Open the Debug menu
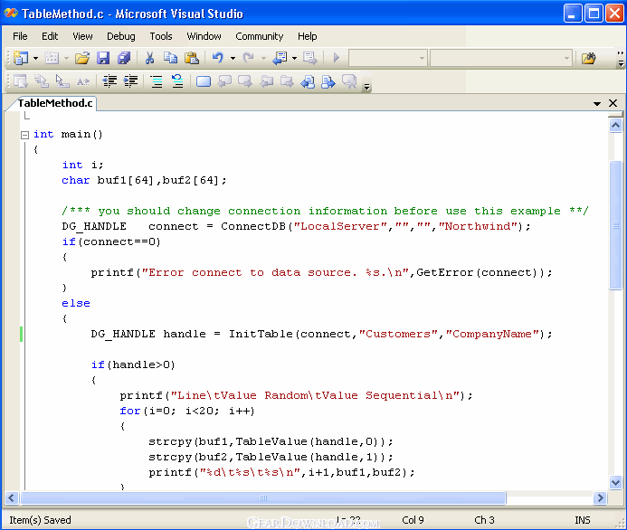627x530 pixels. (x=120, y=36)
